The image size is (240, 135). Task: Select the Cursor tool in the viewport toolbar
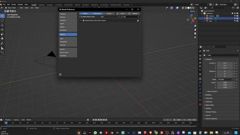2,20
